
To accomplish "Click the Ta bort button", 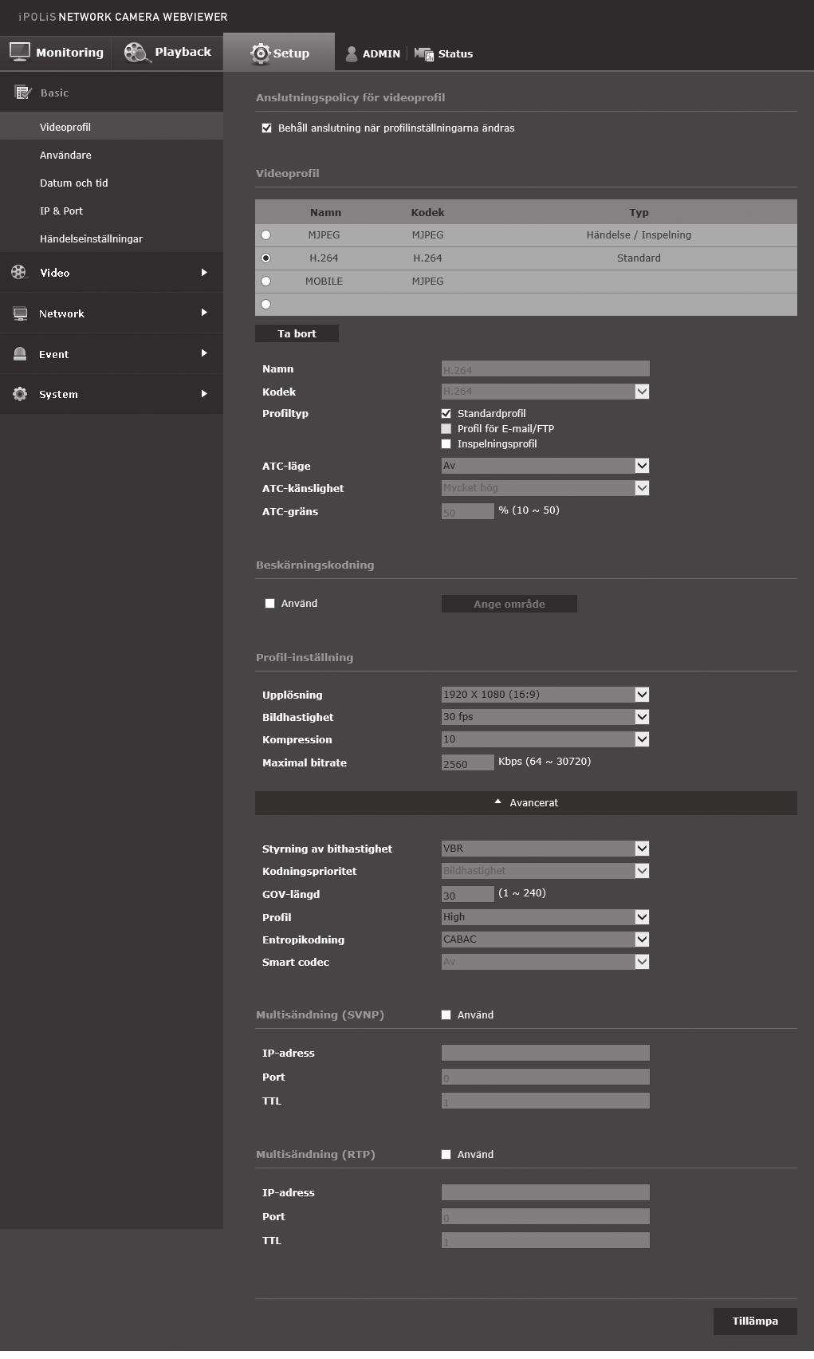I will pyautogui.click(x=297, y=334).
